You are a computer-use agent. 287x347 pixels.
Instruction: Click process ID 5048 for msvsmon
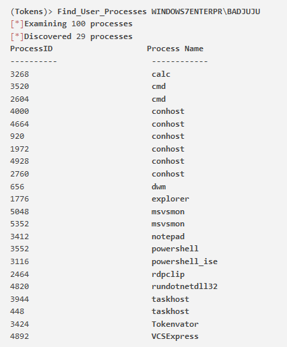point(20,212)
